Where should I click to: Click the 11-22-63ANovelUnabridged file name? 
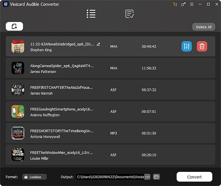point(62,44)
